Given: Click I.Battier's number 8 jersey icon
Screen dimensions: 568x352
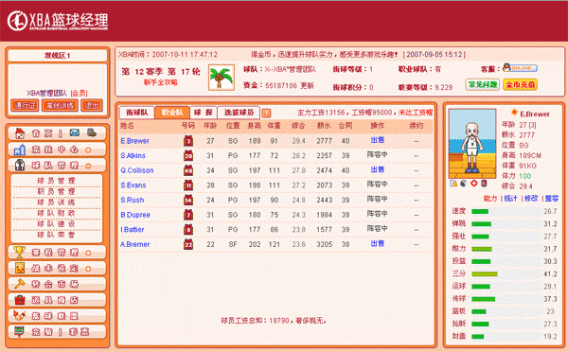Looking at the screenshot, I should click(x=188, y=230).
